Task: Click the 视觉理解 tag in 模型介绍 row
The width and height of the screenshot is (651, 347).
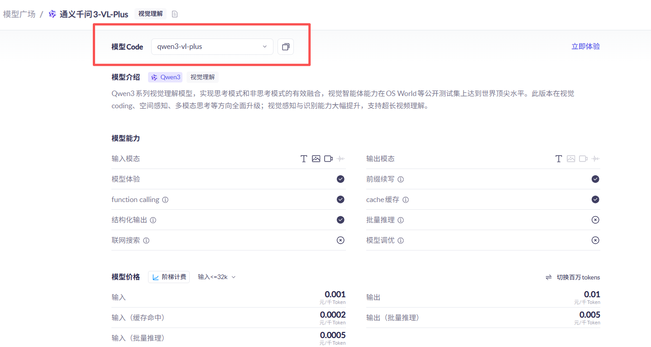Action: tap(202, 77)
